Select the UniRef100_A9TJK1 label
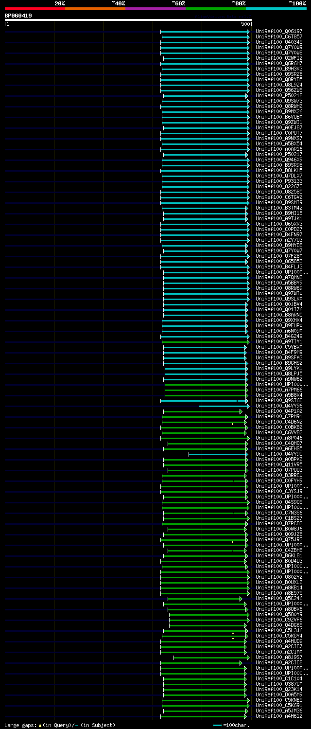Screen dimensions: 311x729 pos(279,218)
